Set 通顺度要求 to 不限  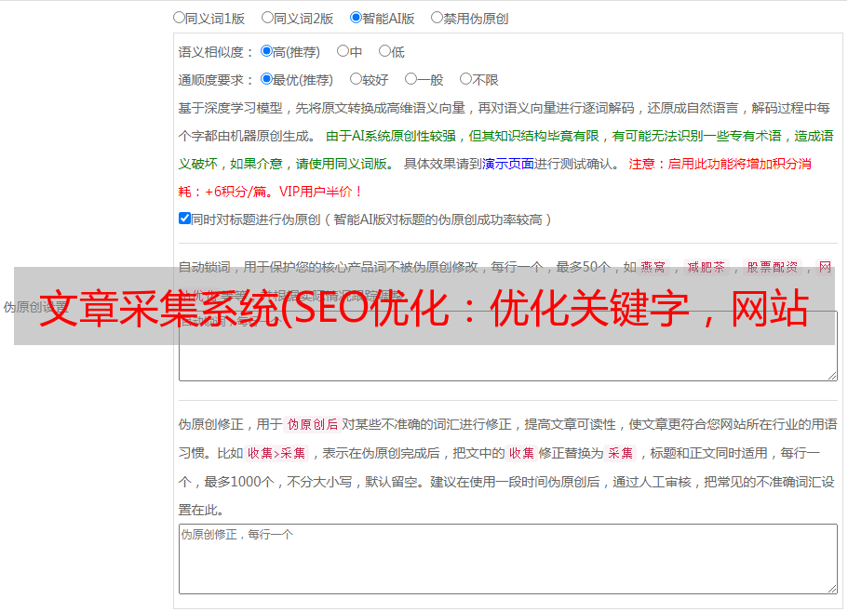465,79
